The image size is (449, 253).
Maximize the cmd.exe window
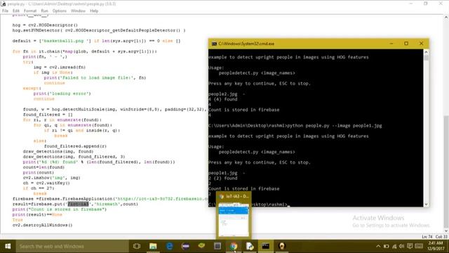[406, 44]
